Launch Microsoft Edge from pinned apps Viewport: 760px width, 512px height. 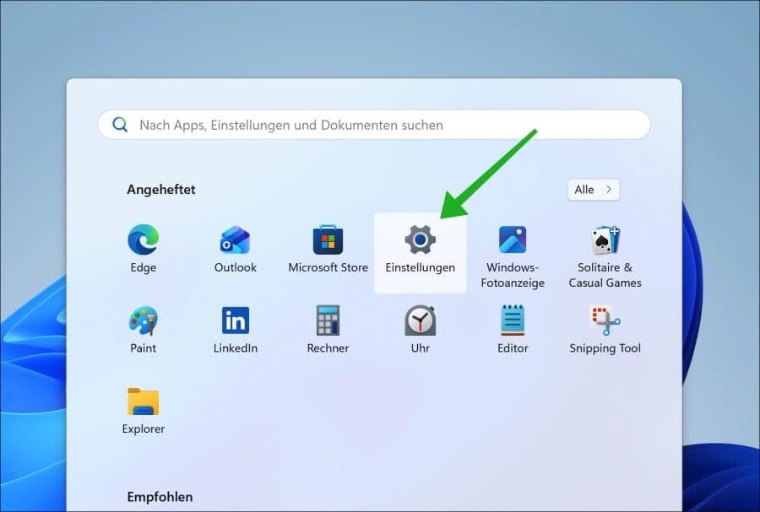[143, 251]
